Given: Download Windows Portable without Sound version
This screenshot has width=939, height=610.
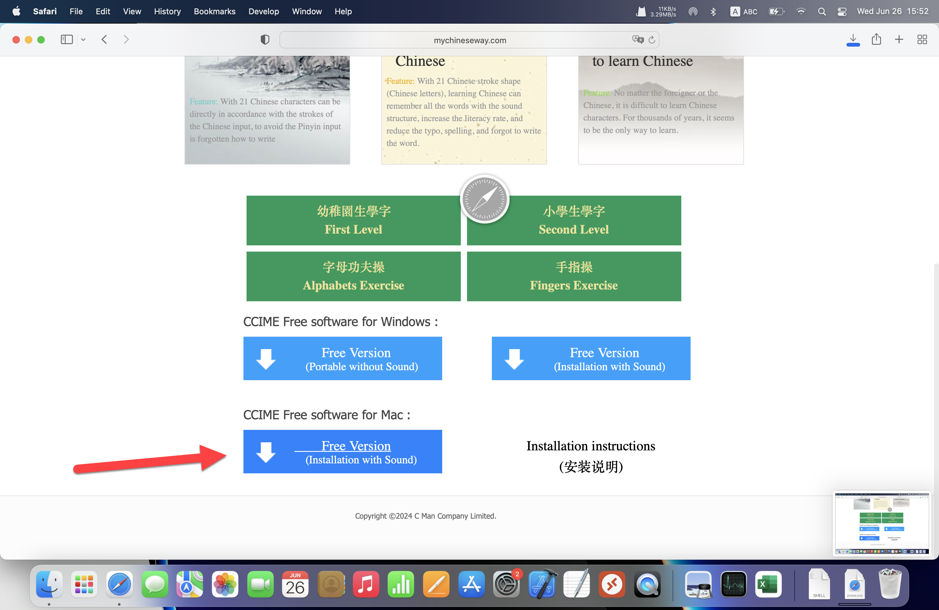Looking at the screenshot, I should (x=342, y=358).
